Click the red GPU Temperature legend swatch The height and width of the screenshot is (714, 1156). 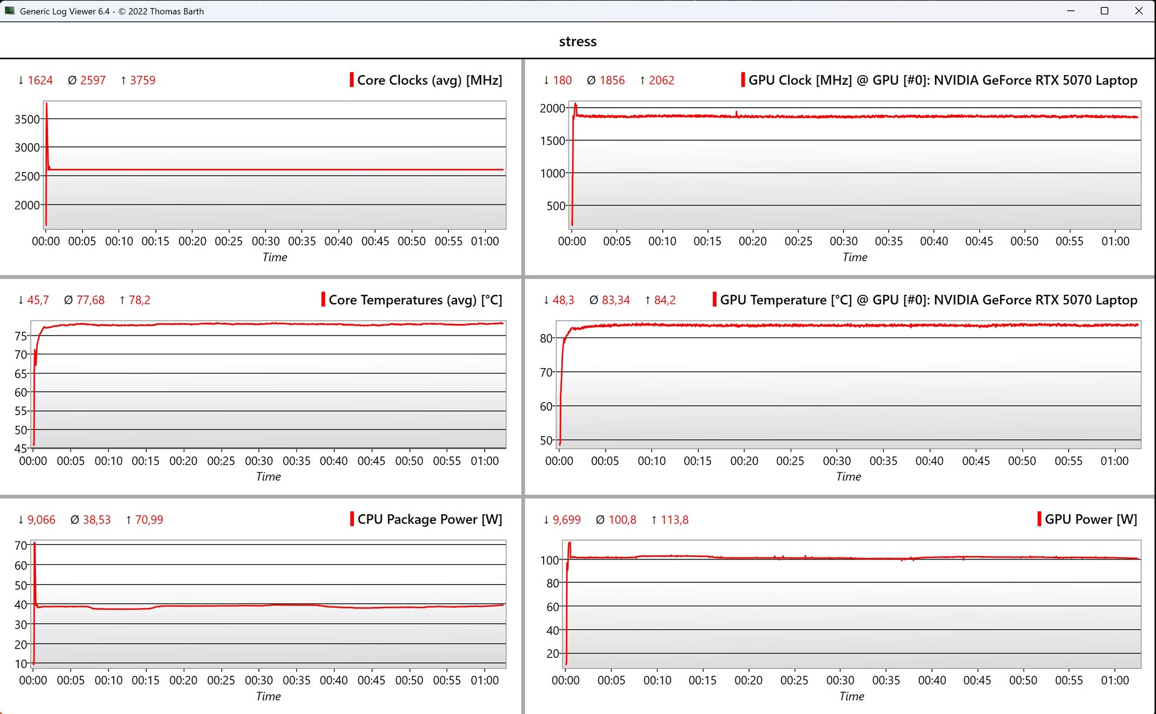point(715,300)
